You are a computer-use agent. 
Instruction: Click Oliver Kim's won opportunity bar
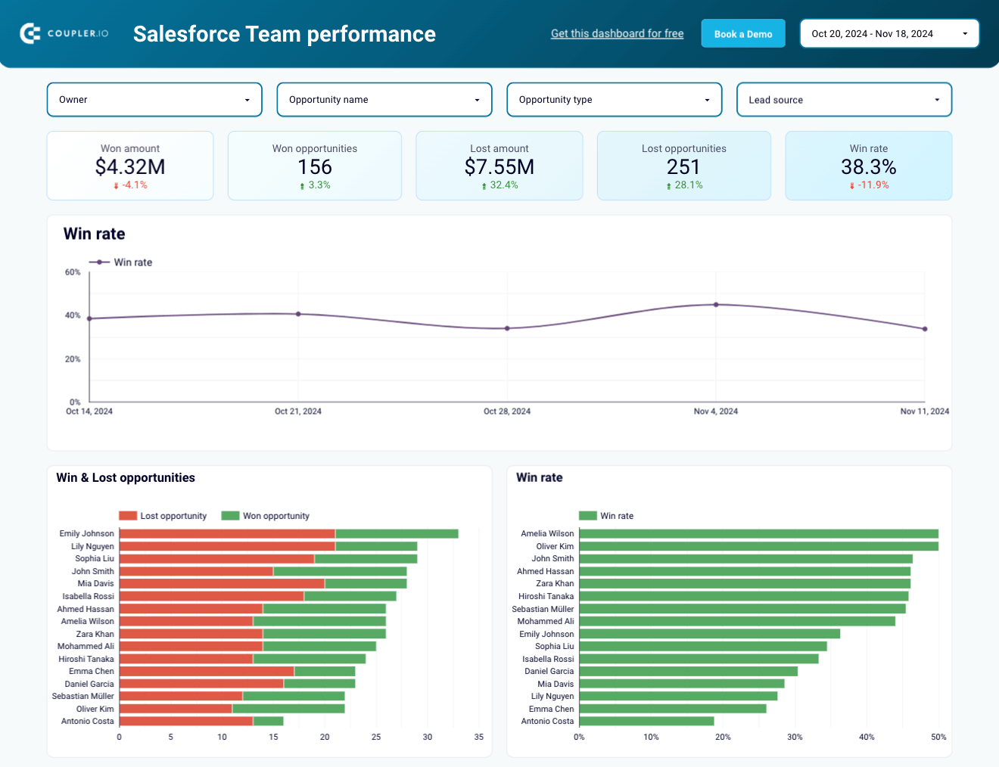(x=288, y=709)
